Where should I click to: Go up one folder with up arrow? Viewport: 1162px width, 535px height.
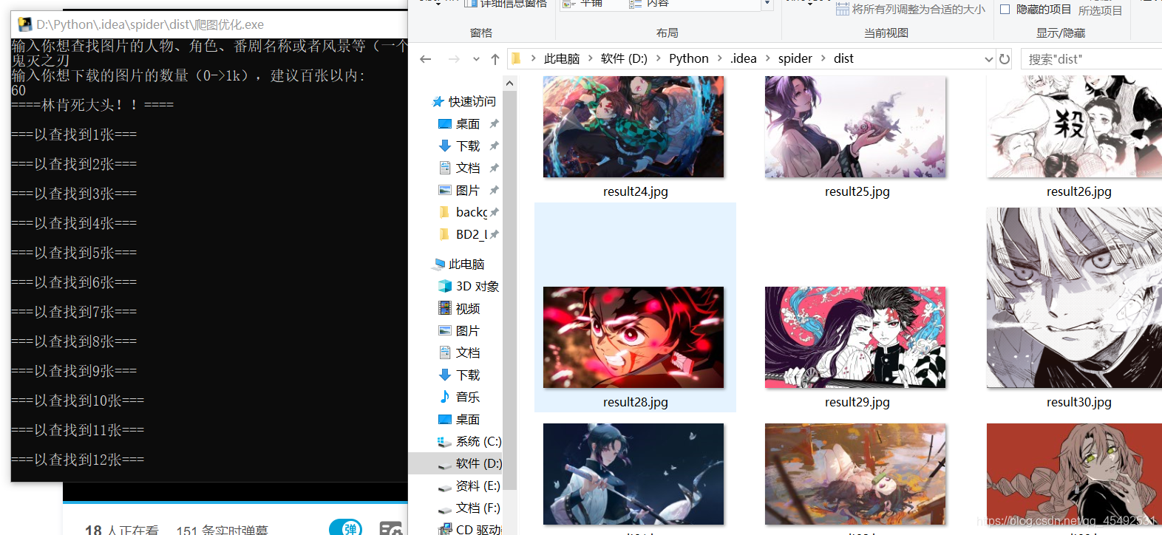[495, 59]
